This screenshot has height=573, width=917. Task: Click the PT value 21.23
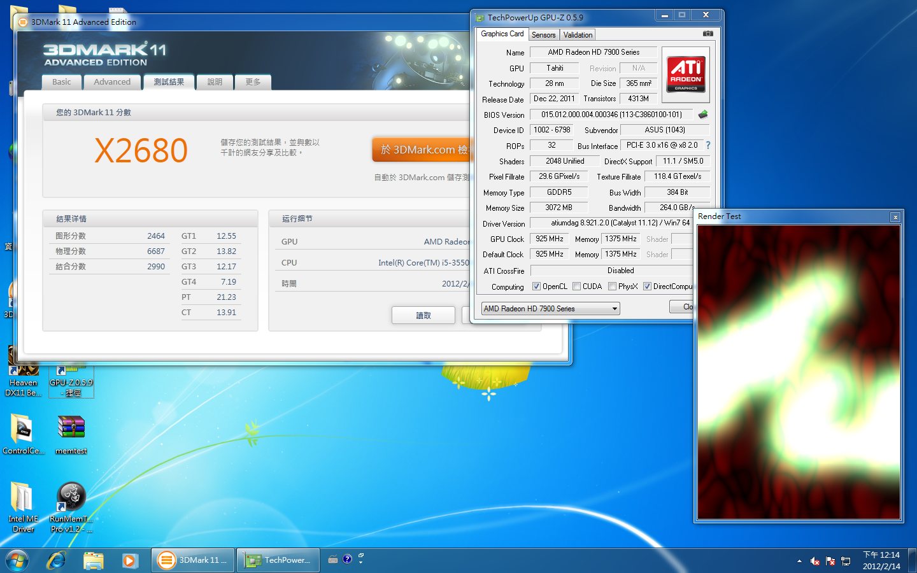coord(226,297)
